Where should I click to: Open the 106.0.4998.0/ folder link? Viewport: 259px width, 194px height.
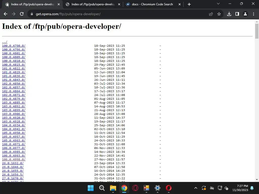tap(14, 160)
